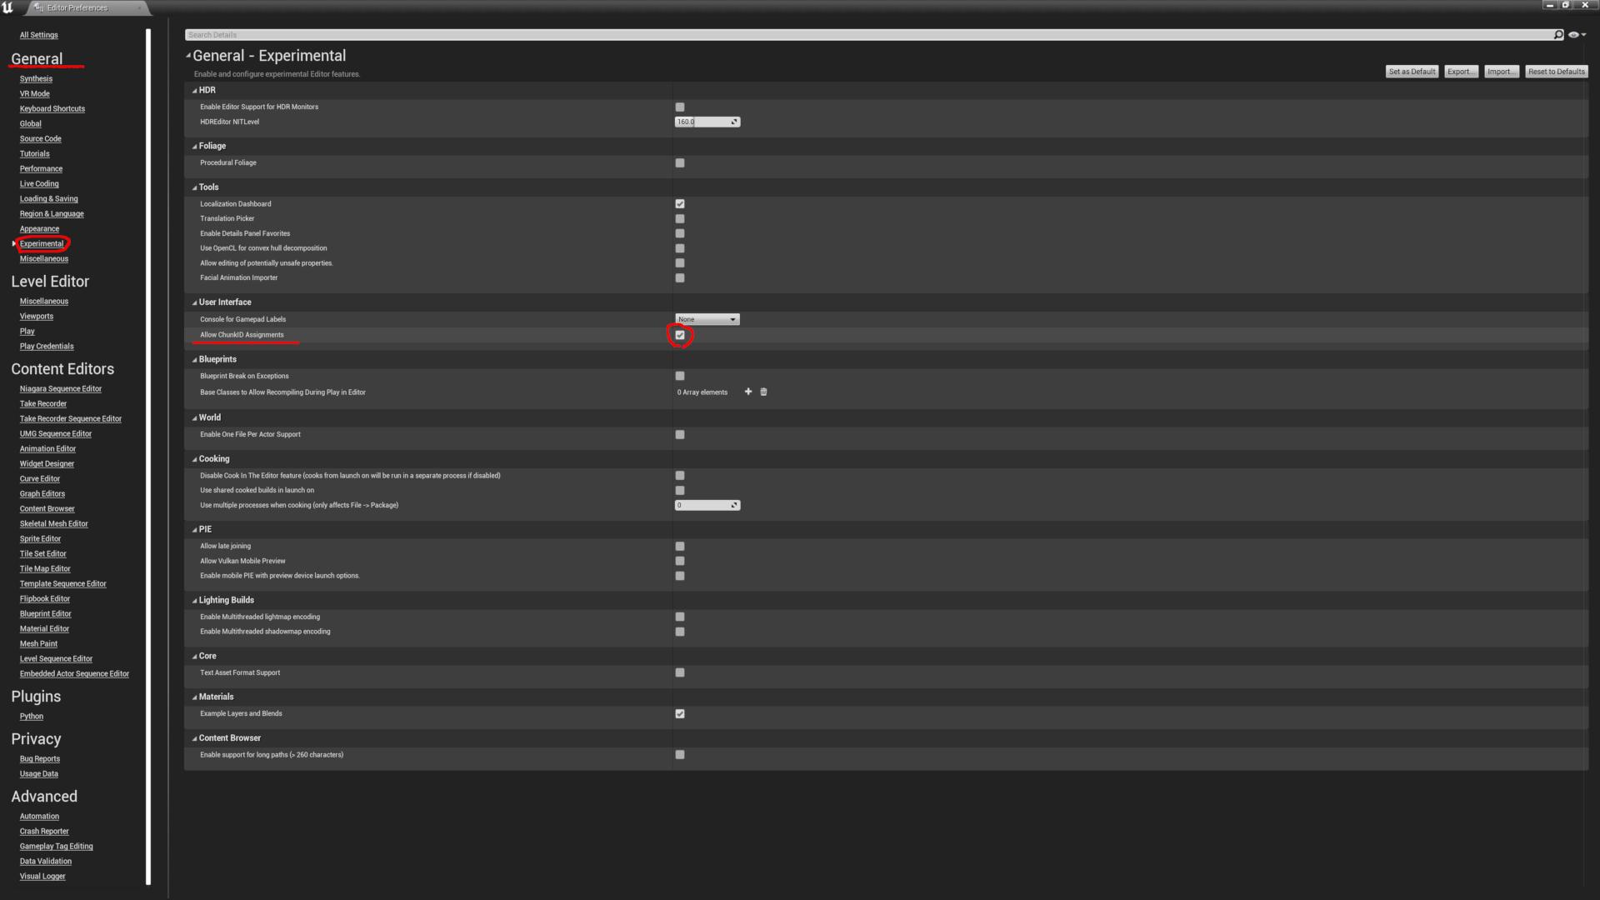This screenshot has height=900, width=1600.
Task: Enable Editor Support for HDR Monitors
Action: click(x=680, y=107)
